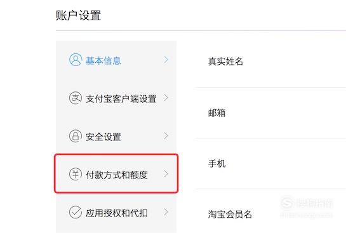Open the 支付宝客户端设置 menu item
This screenshot has height=233, width=346.
click(116, 98)
